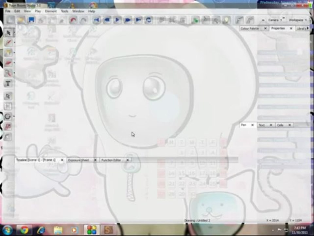Switch to the Timeline tab

pos(36,160)
